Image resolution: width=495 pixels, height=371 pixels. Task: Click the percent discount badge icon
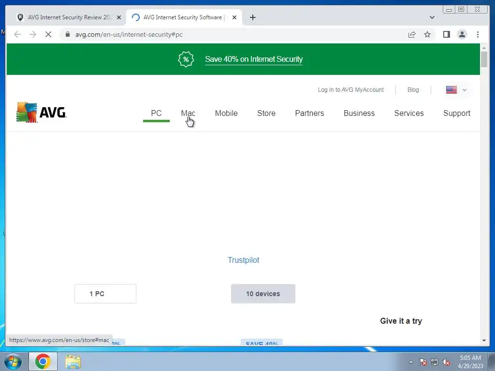click(x=186, y=59)
